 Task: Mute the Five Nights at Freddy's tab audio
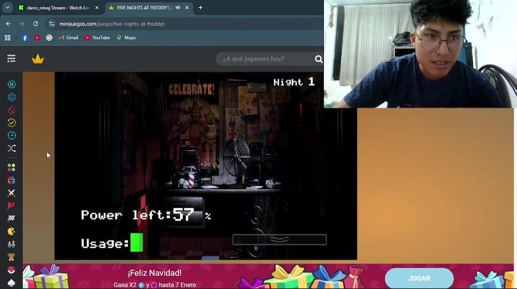(178, 8)
